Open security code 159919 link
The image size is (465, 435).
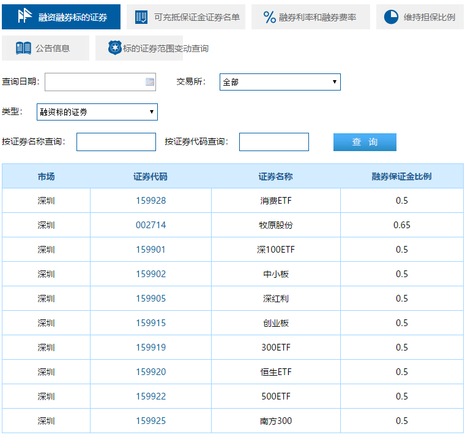[151, 348]
